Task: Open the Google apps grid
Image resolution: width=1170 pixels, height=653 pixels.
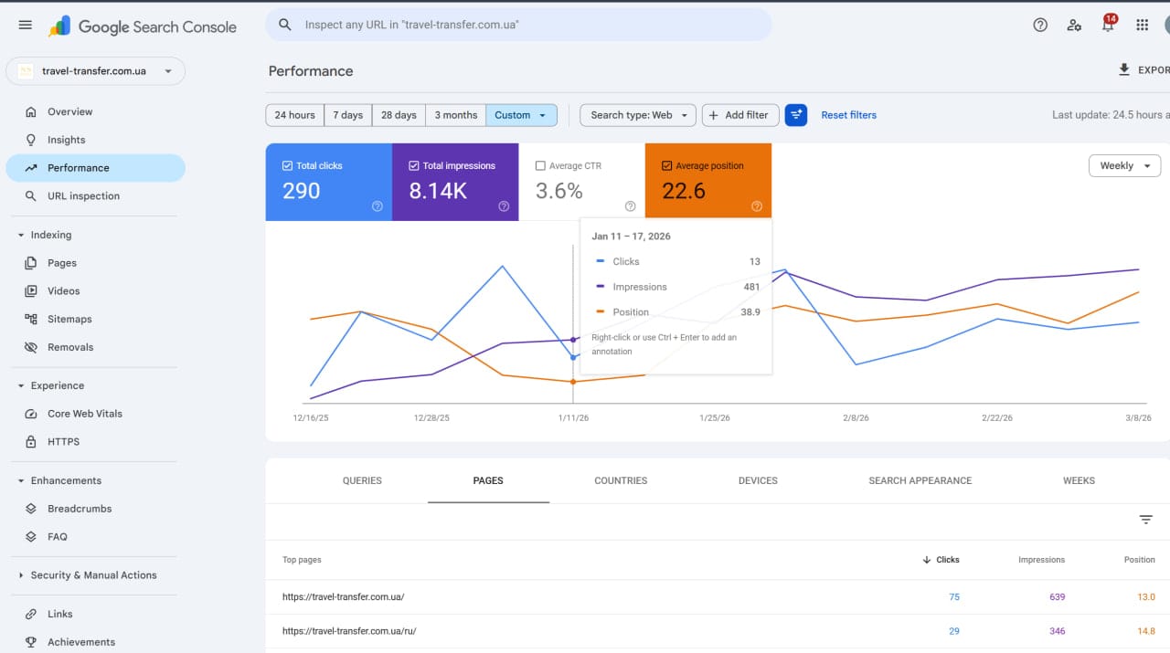Action: point(1143,26)
